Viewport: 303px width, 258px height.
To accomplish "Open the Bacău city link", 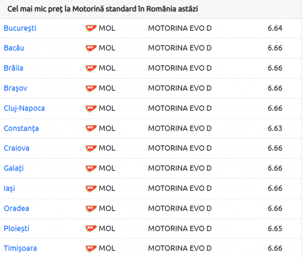I will [x=14, y=48].
